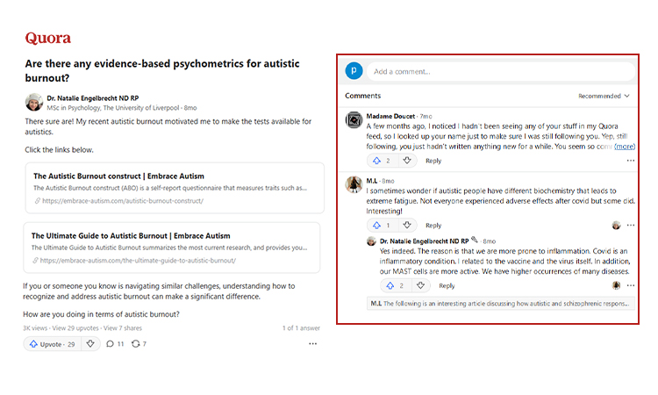Downvote M.L's comment
The height and width of the screenshot is (395, 658).
[x=407, y=226]
